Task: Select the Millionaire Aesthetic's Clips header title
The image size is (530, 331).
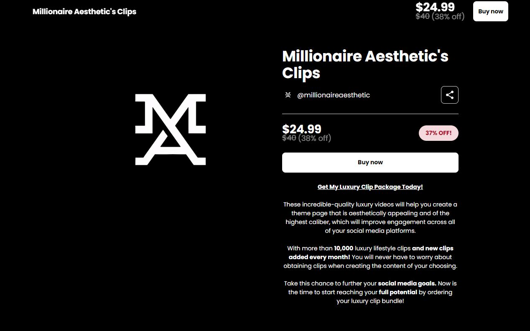Action: (x=84, y=11)
